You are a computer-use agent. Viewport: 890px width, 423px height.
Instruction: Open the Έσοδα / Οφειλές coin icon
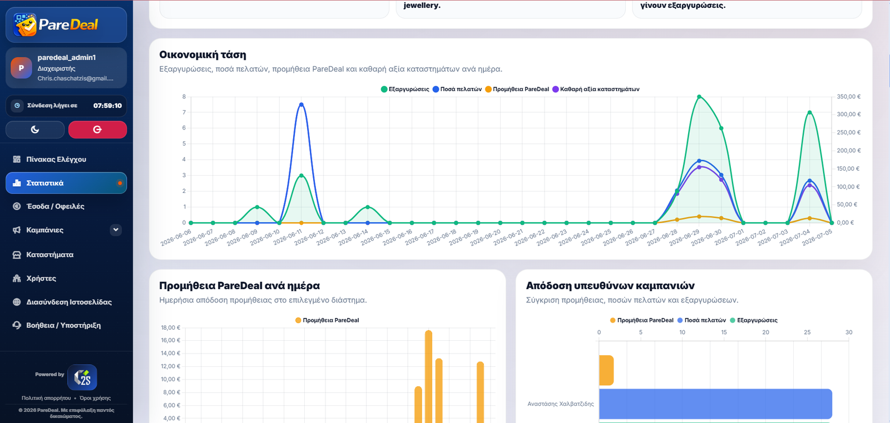(x=17, y=206)
